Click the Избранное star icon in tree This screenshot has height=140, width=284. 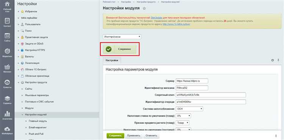[22, 12]
